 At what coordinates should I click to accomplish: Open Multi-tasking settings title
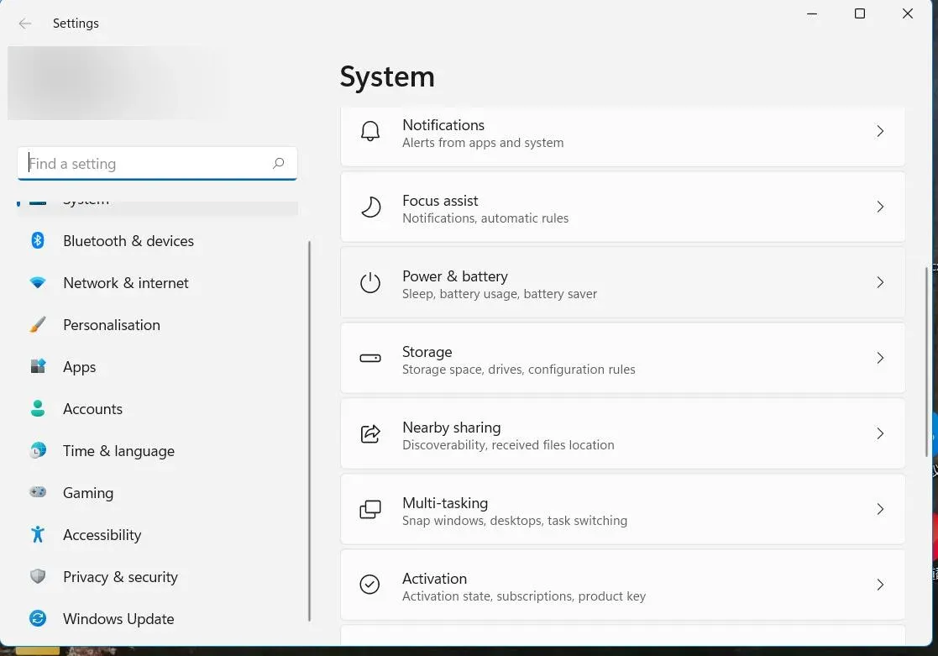(x=445, y=503)
